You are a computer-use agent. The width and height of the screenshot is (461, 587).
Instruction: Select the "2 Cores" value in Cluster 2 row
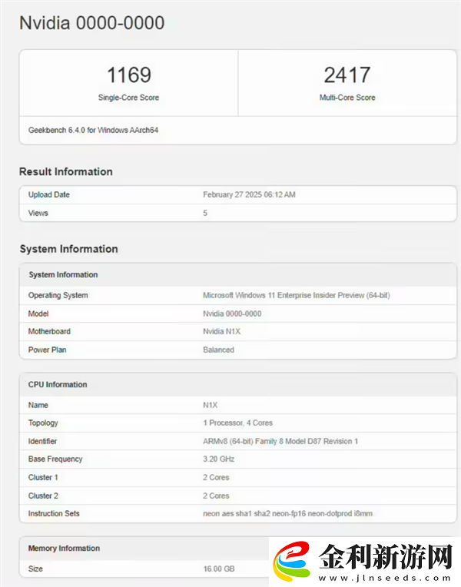point(216,496)
